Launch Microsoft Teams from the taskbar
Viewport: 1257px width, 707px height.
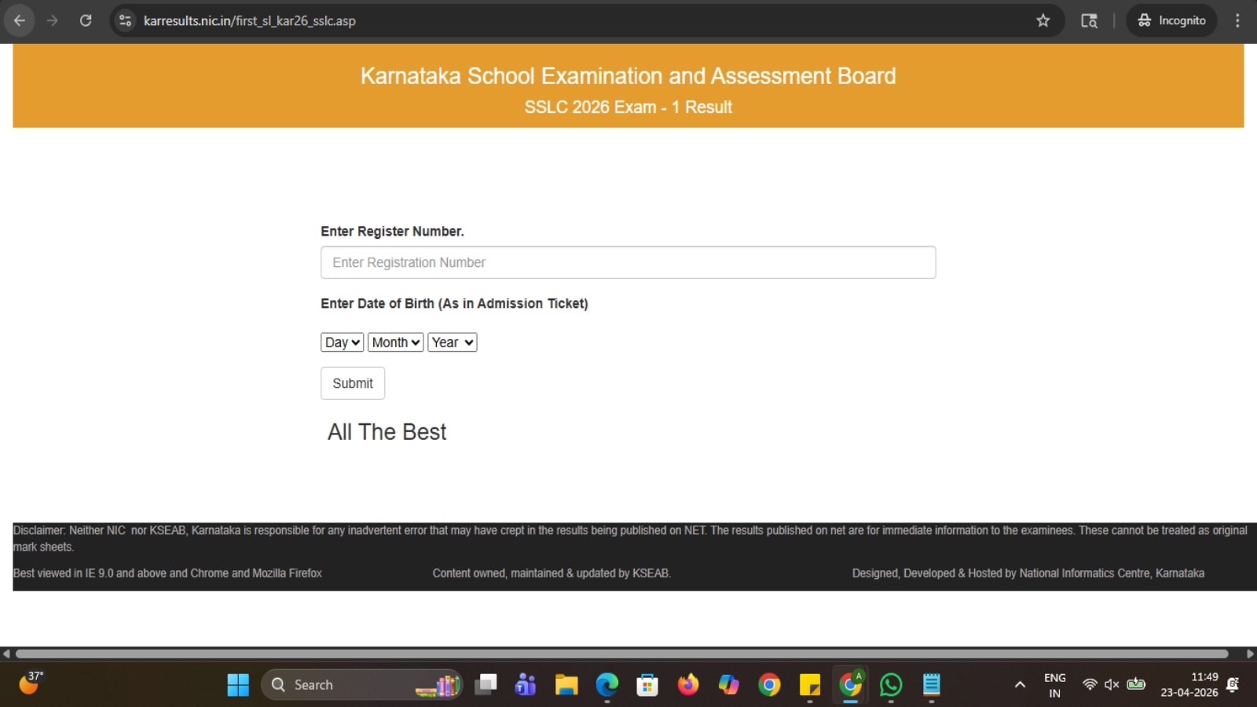point(526,685)
